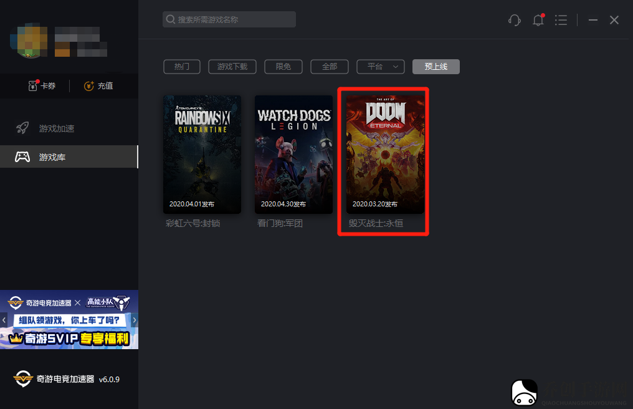Expand the 平台 platform dropdown

click(381, 67)
